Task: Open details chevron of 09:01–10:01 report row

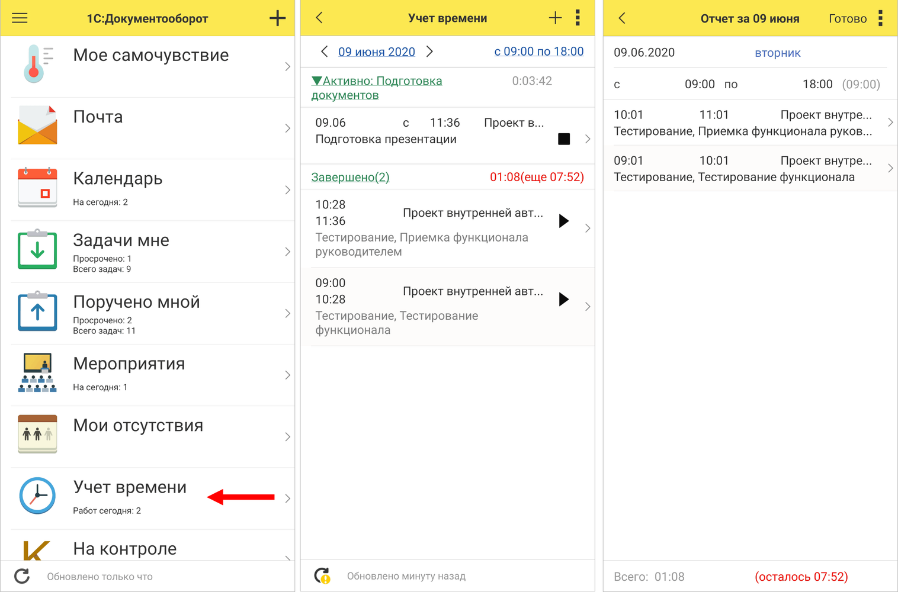Action: point(890,168)
